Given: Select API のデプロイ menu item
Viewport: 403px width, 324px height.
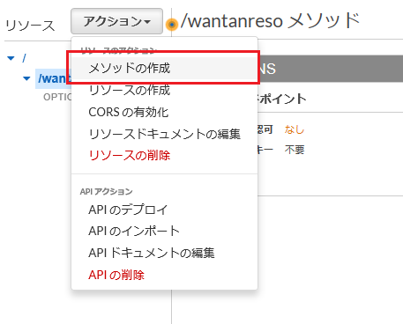Looking at the screenshot, I should 165,210.
